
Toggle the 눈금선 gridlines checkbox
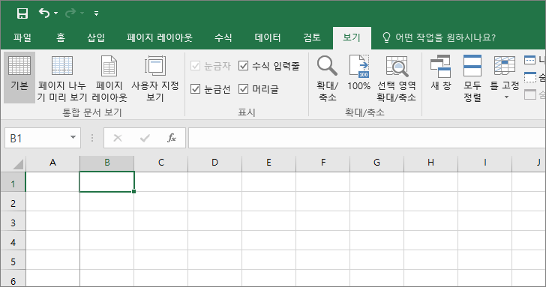tap(195, 89)
